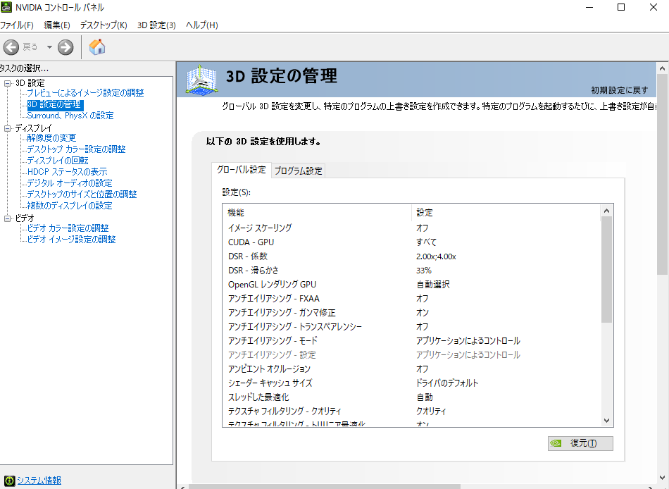The height and width of the screenshot is (489, 669).
Task: Click the main panel vertical scrollbar thumb
Action: [662, 174]
